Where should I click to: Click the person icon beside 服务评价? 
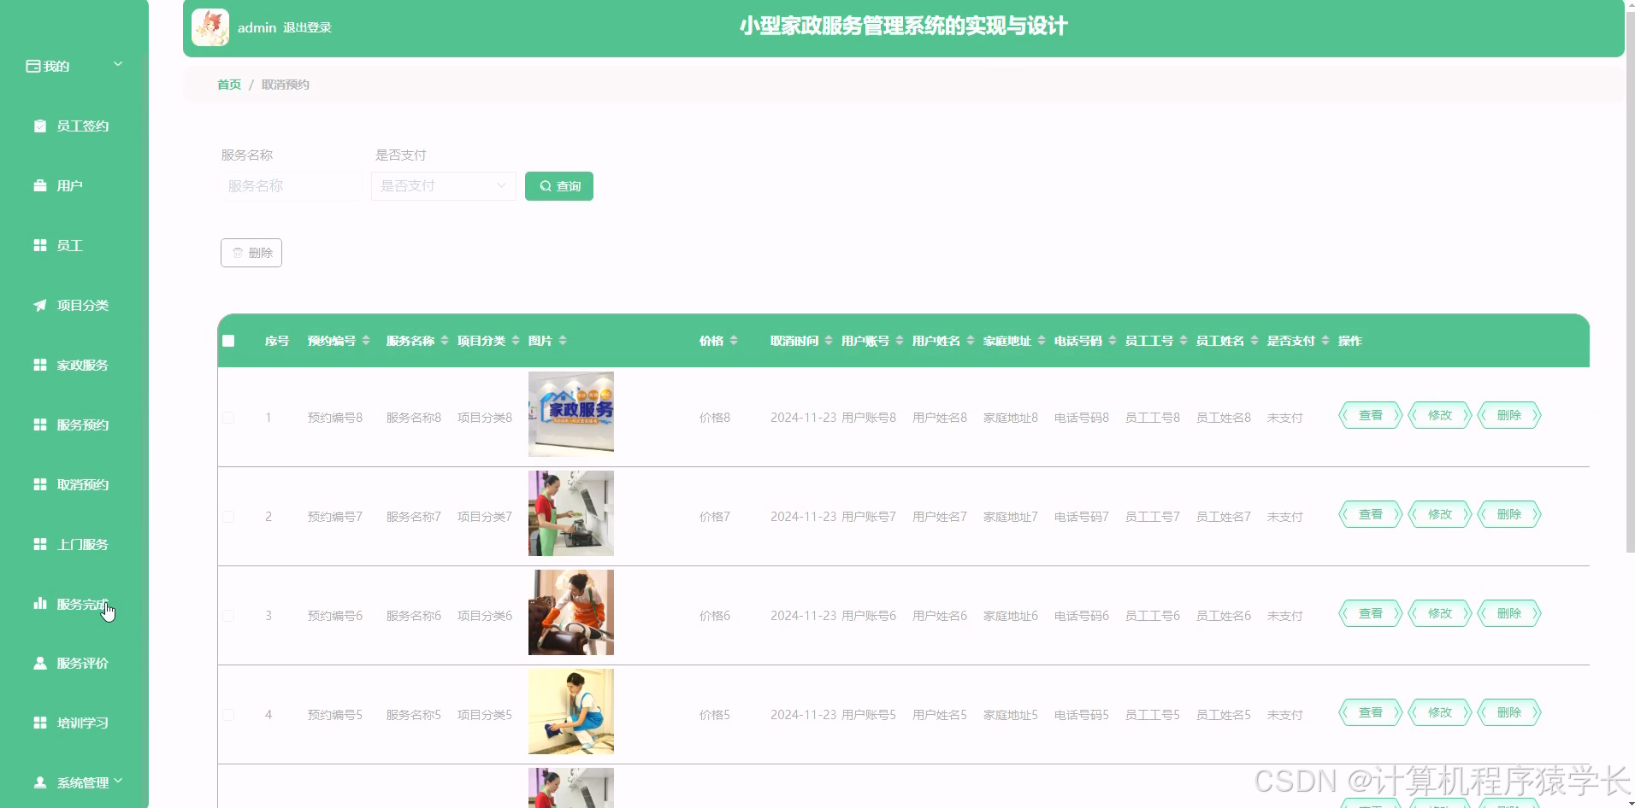coord(40,663)
